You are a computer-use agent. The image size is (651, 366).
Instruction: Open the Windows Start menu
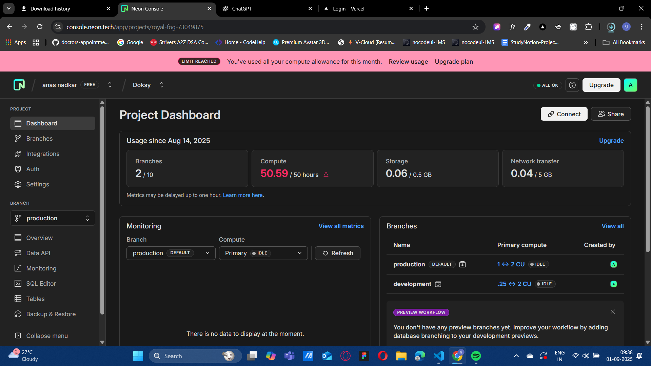tap(138, 356)
